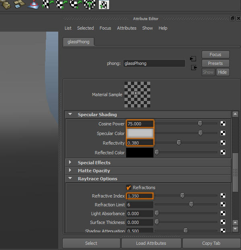Click the Refraction Limit slider handle
This screenshot has height=250, width=241.
191,204
